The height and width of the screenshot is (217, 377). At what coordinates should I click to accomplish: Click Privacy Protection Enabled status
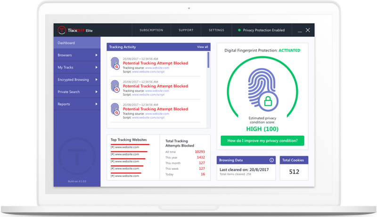coord(262,30)
